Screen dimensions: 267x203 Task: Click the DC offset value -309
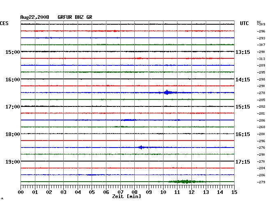coord(261,24)
